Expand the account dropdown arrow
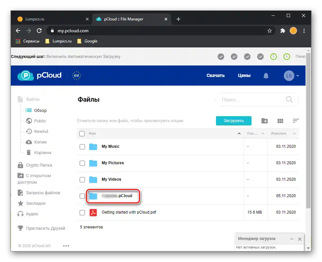Viewport: 322px width, 262px height. 298,76
